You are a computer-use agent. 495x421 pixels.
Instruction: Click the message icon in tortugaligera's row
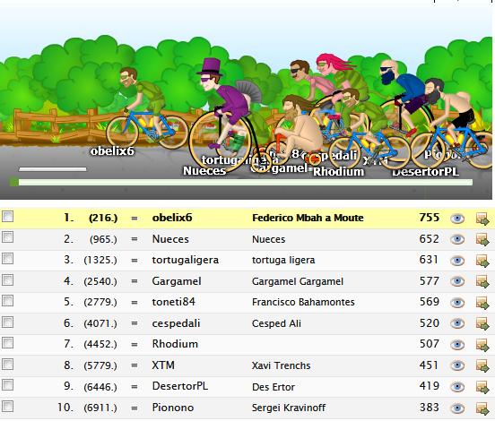(x=482, y=261)
